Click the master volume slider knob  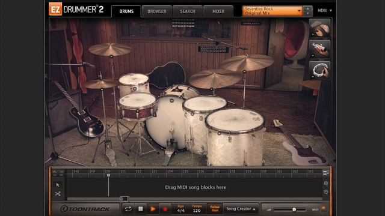pos(294,209)
